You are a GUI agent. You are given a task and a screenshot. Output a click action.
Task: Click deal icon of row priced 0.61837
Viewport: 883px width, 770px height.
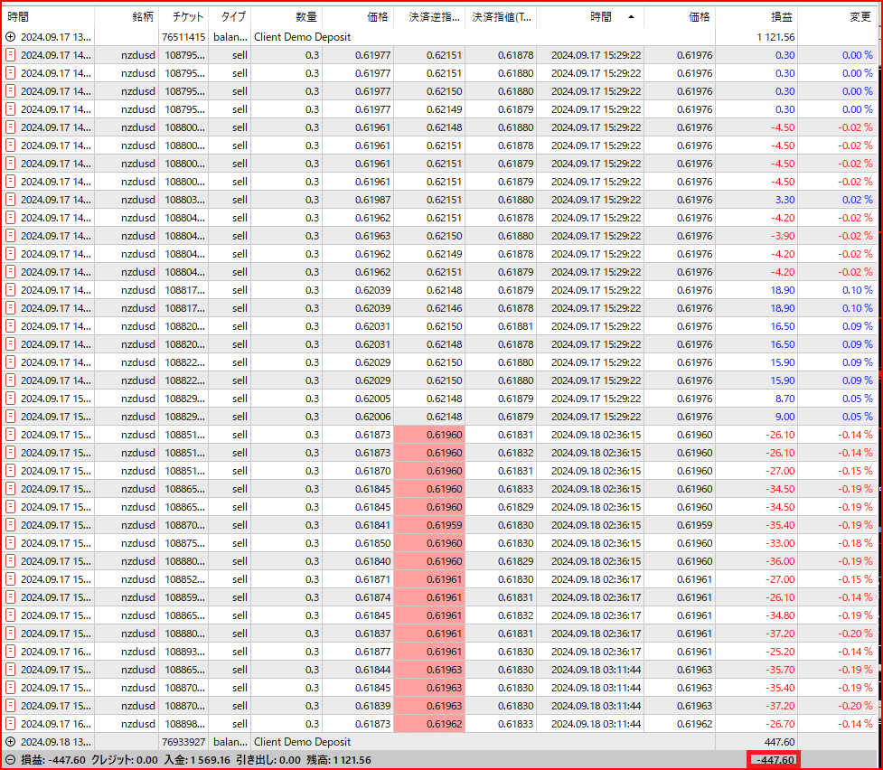click(x=10, y=634)
